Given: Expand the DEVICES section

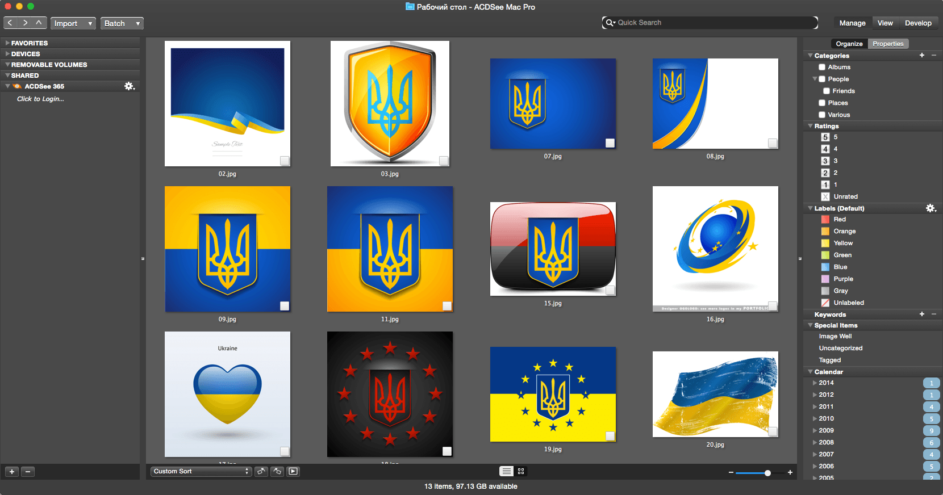Looking at the screenshot, I should pos(7,53).
